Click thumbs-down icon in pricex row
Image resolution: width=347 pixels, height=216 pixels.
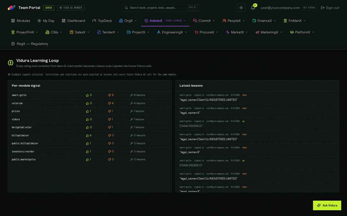tap(109, 111)
